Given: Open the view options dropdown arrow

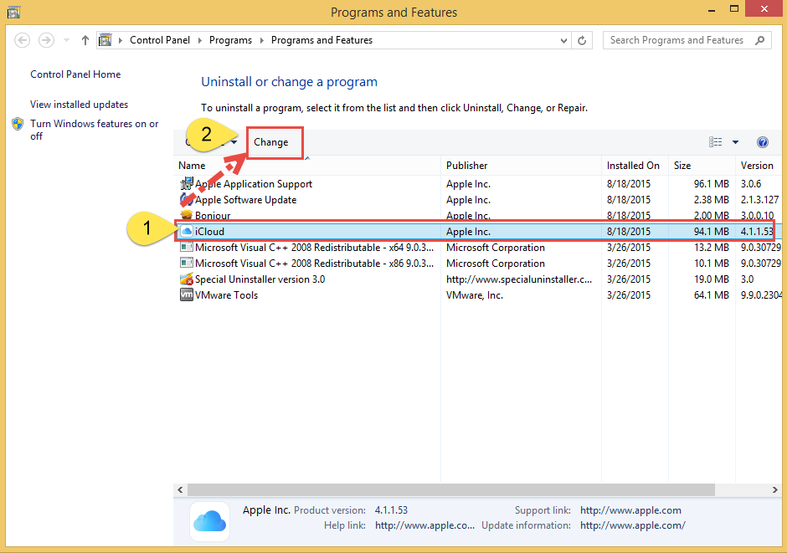Looking at the screenshot, I should pyautogui.click(x=735, y=142).
